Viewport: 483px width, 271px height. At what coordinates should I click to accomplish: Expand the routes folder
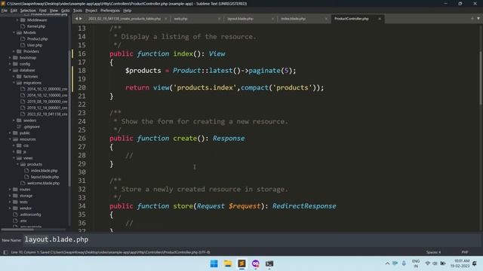pyautogui.click(x=10, y=189)
